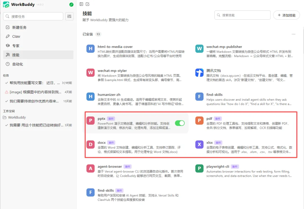Collapse the sidebar panel icon
304x209 pixels.
pyautogui.click(x=81, y=4)
